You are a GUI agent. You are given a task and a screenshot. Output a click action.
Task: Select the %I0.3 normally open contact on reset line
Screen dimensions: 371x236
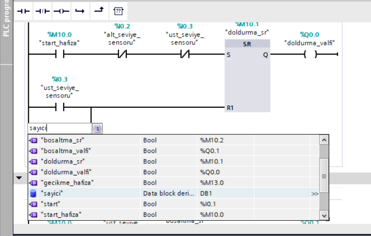pyautogui.click(x=60, y=107)
